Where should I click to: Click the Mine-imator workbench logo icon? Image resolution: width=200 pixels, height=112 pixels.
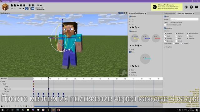point(5,7)
